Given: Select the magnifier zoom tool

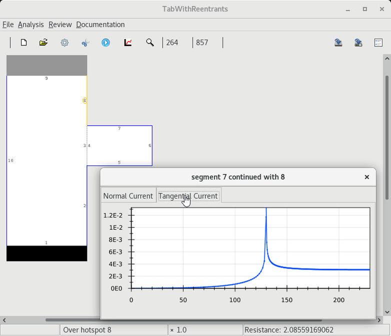Looking at the screenshot, I should (149, 42).
